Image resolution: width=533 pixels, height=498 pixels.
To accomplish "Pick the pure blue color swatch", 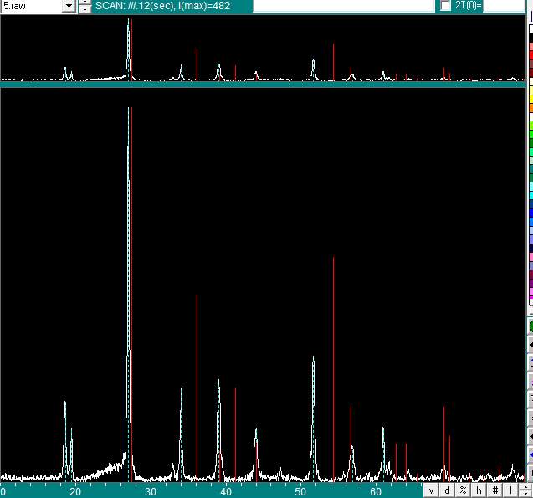I will (531, 213).
